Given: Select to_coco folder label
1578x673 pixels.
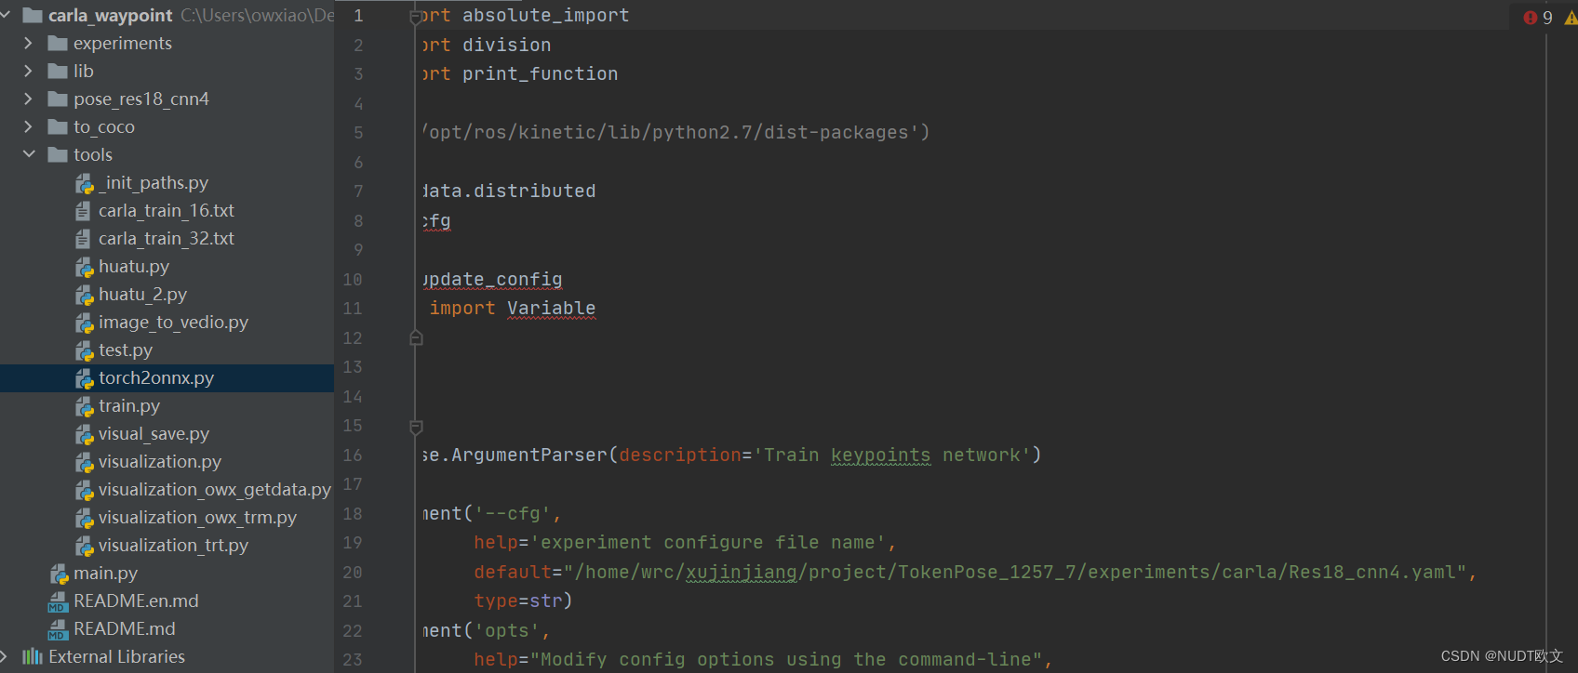Looking at the screenshot, I should [x=104, y=126].
